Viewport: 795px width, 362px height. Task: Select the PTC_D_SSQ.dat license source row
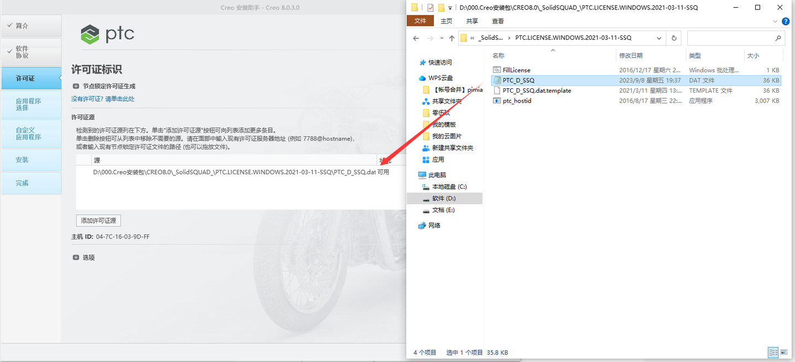pos(241,172)
